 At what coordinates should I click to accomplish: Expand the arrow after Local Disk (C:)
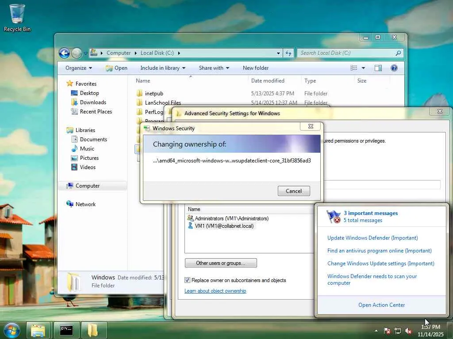[x=179, y=53]
